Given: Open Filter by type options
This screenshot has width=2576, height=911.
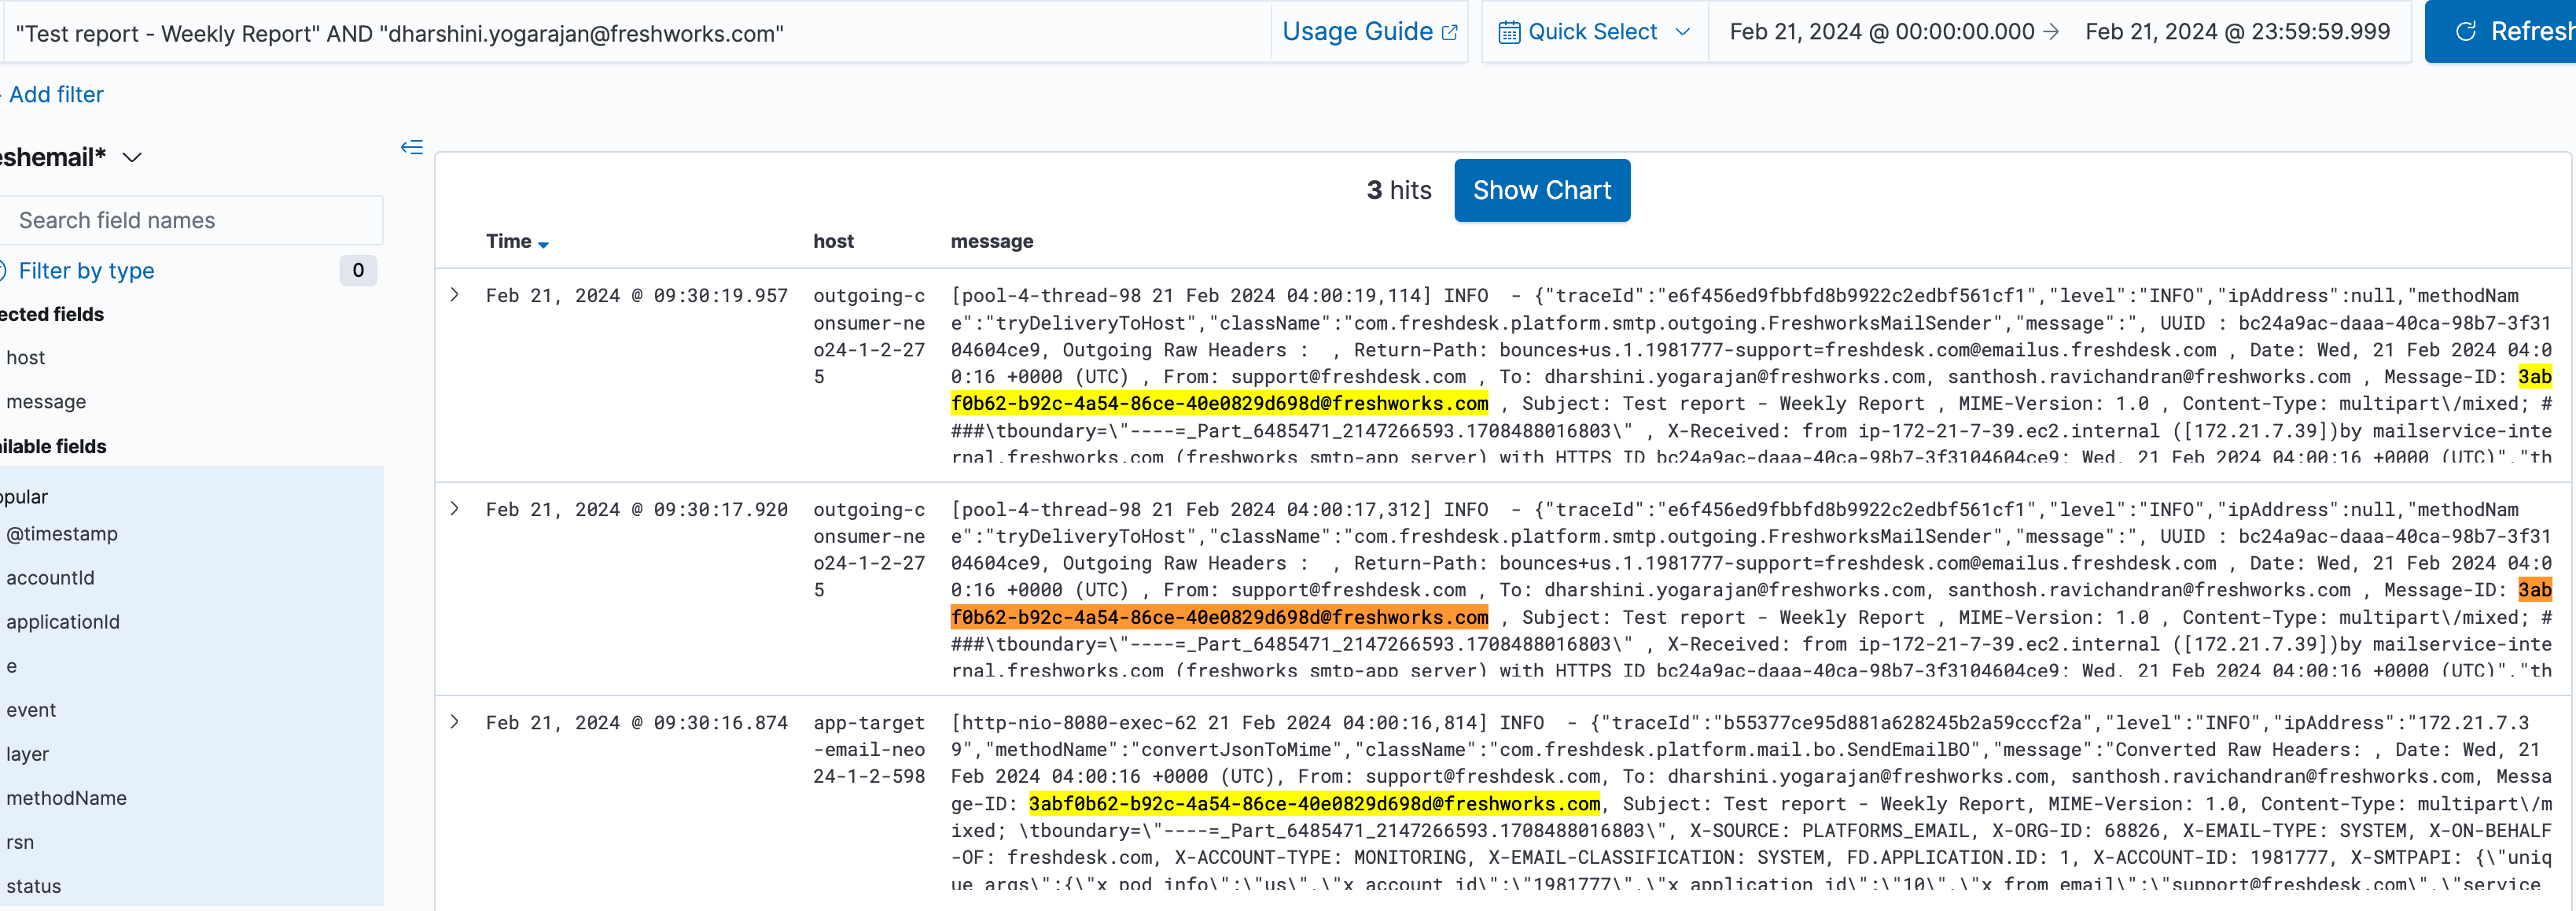Looking at the screenshot, I should 86,271.
